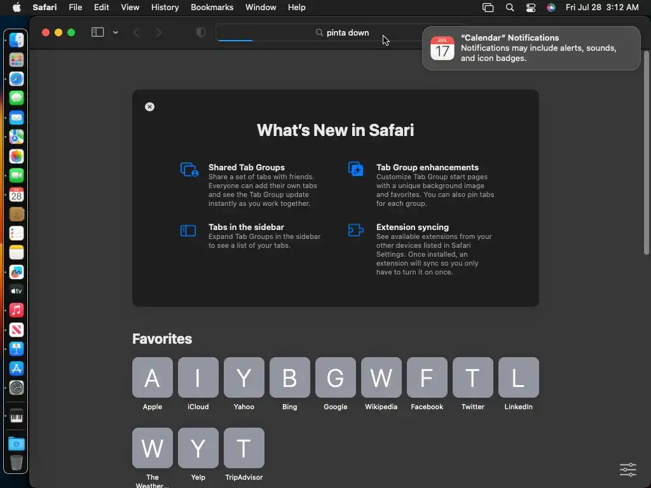Open Freeform app in dock
The width and height of the screenshot is (651, 488).
[x=16, y=272]
